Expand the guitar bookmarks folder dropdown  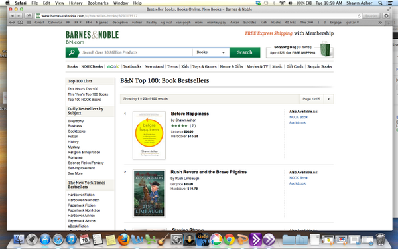[x=353, y=23]
